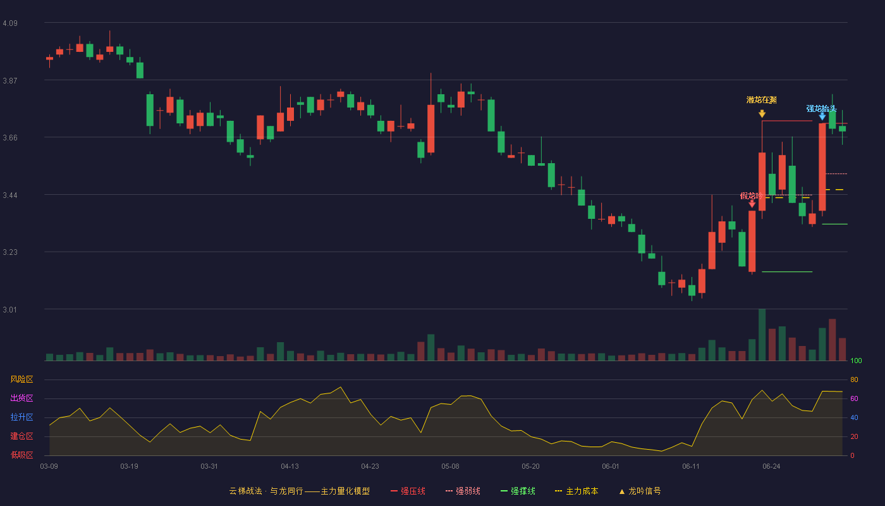885x506 pixels.
Task: Click the 04-23 date label
Action: [370, 466]
